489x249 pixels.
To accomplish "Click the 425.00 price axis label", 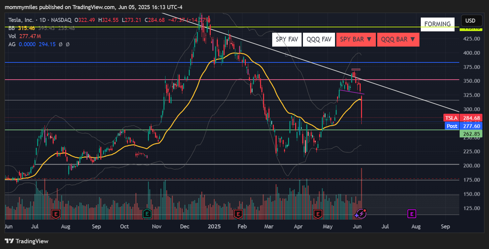I will point(472,39).
